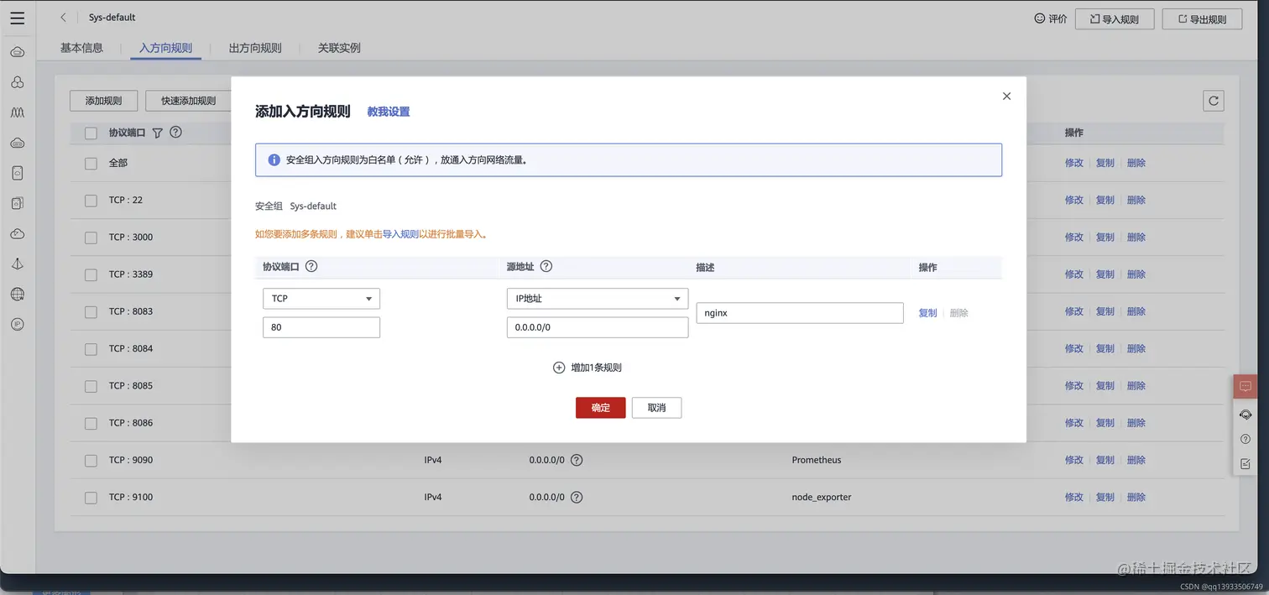Image resolution: width=1269 pixels, height=595 pixels.
Task: Click the 取消 cancel button
Action: (656, 408)
